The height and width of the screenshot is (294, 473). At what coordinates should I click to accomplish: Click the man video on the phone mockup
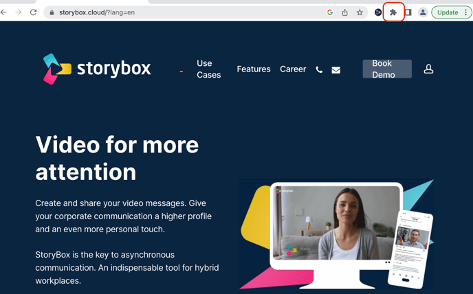(412, 237)
